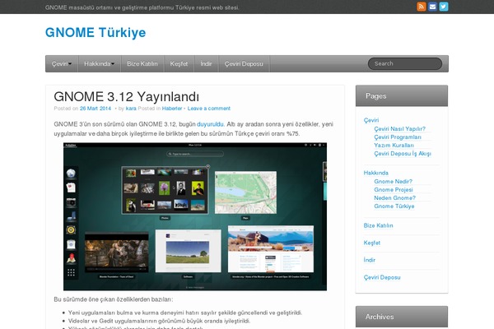Click the Pages widget header
Viewport: 494px width, 329px height.
(x=402, y=95)
